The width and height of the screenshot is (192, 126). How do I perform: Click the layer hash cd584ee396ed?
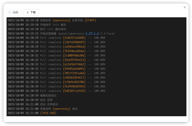click(x=74, y=47)
